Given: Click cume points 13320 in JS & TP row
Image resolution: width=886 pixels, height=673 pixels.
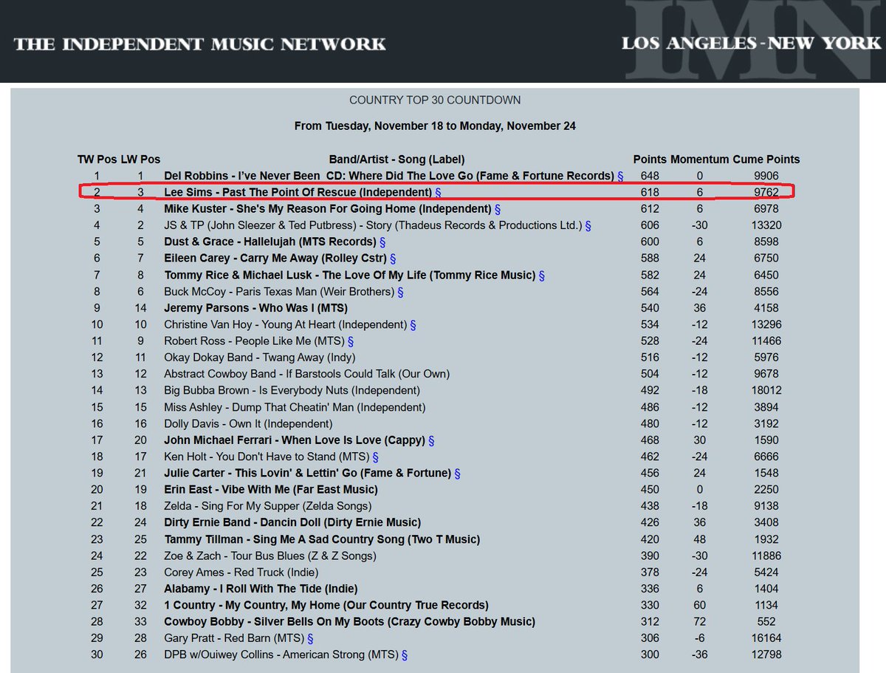Looking at the screenshot, I should (x=766, y=225).
